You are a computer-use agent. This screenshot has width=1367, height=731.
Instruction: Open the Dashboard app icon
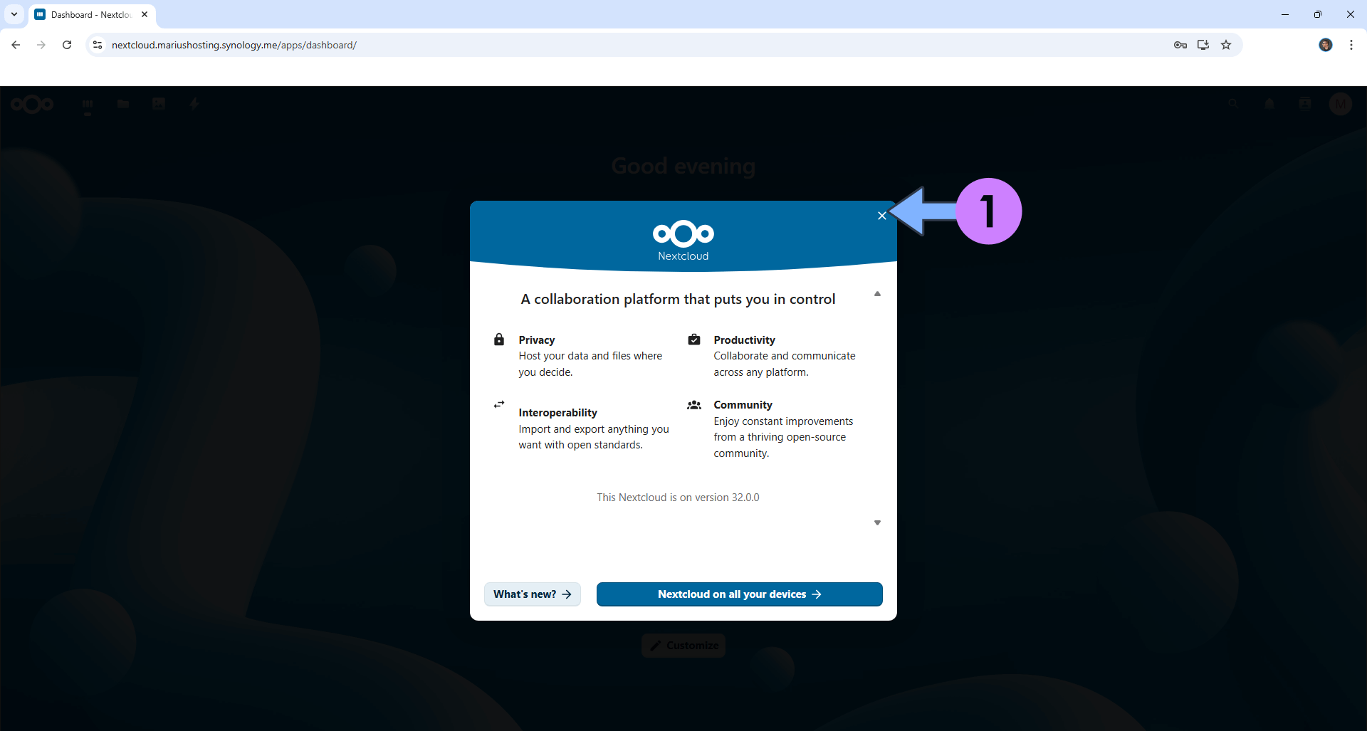click(x=88, y=105)
